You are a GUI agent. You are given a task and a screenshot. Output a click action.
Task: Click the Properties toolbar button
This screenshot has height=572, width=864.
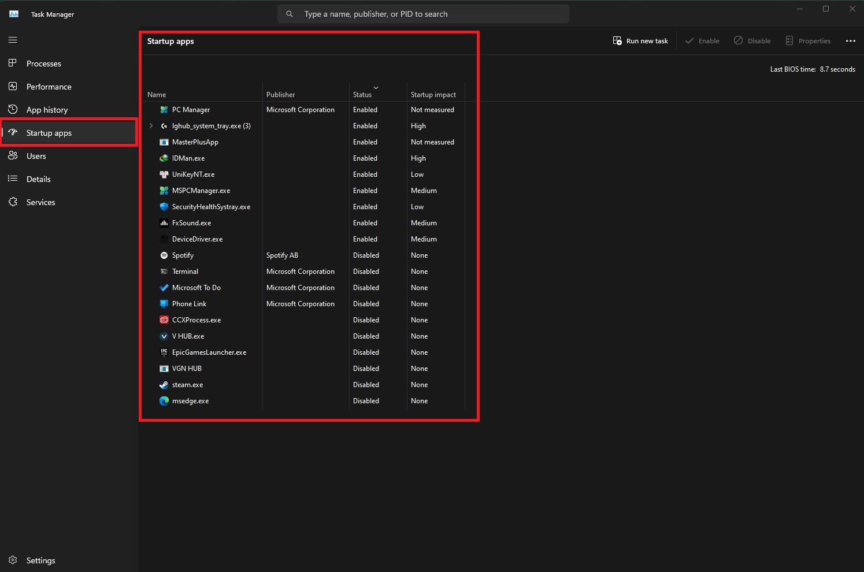[x=808, y=41]
